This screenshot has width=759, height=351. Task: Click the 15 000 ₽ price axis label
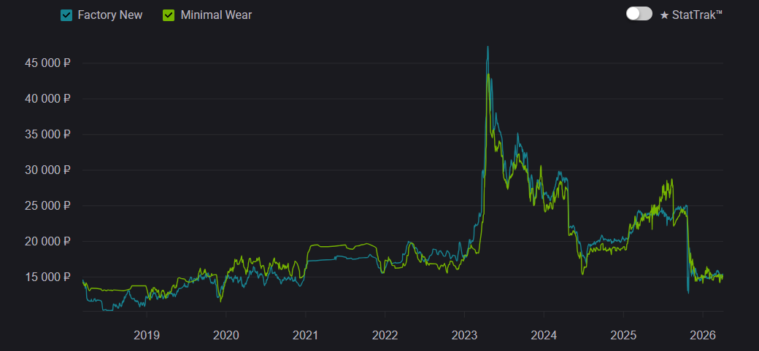47,277
